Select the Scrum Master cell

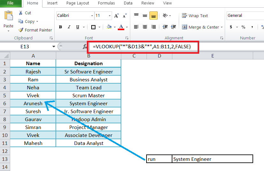[x=88, y=96]
